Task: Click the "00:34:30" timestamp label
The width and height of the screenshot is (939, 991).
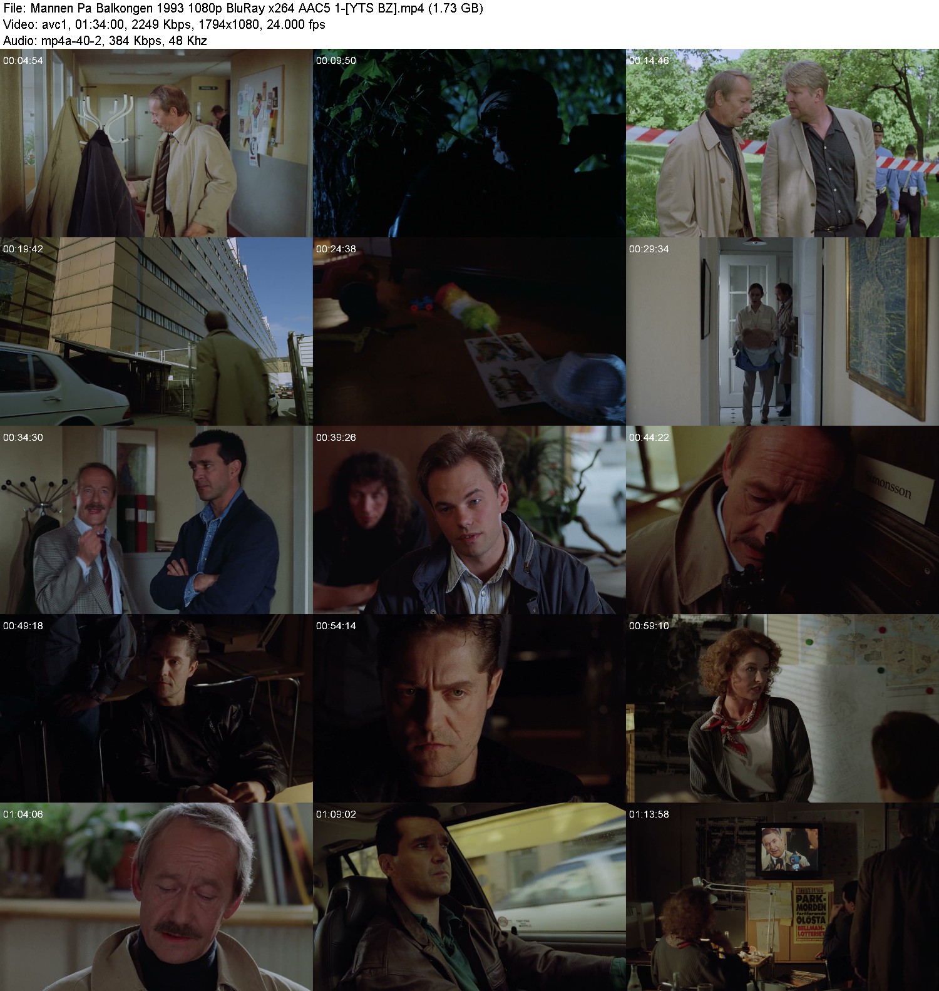Action: click(x=23, y=438)
